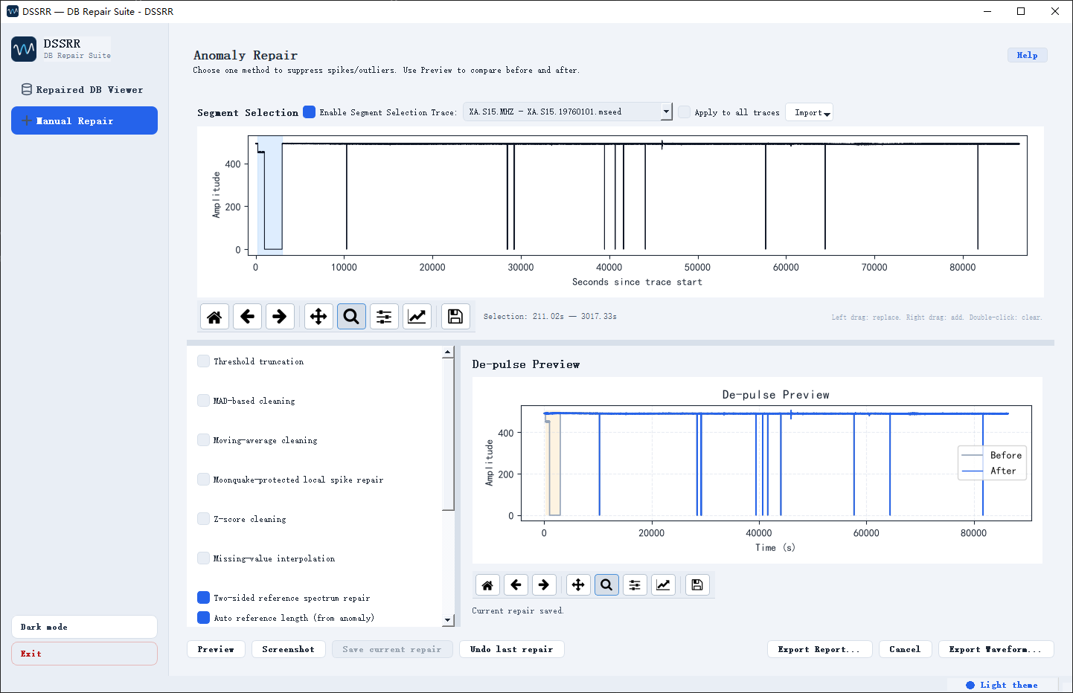Go back in De-pulse Preview toolbar
The width and height of the screenshot is (1073, 693).
click(516, 585)
